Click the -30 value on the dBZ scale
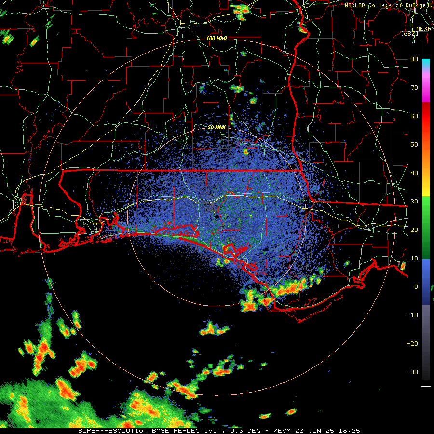 (412, 372)
